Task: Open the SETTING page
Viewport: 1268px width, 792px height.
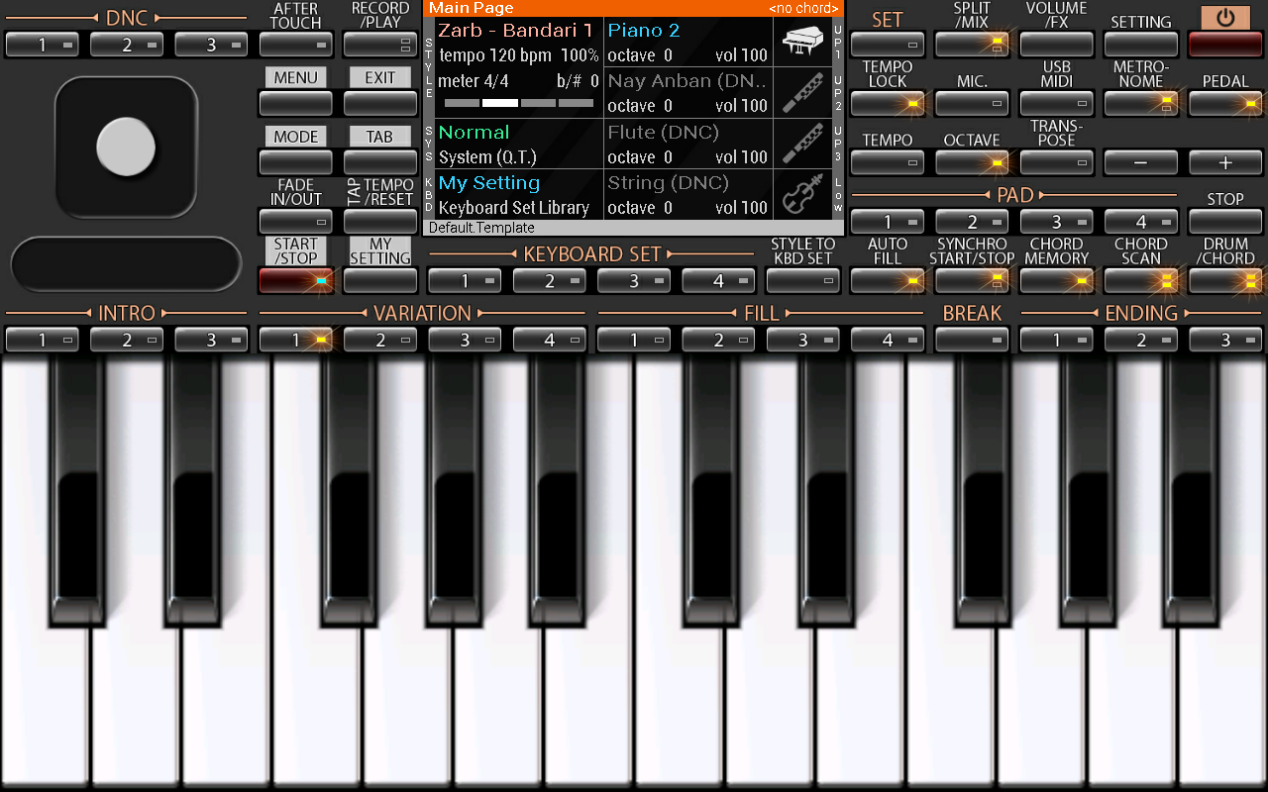Action: point(1141,45)
